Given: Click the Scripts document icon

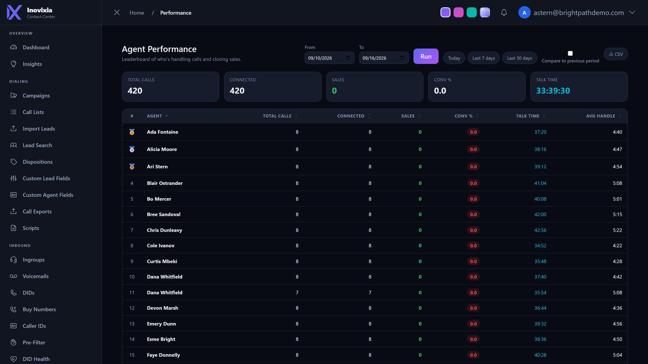Looking at the screenshot, I should pyautogui.click(x=13, y=228).
